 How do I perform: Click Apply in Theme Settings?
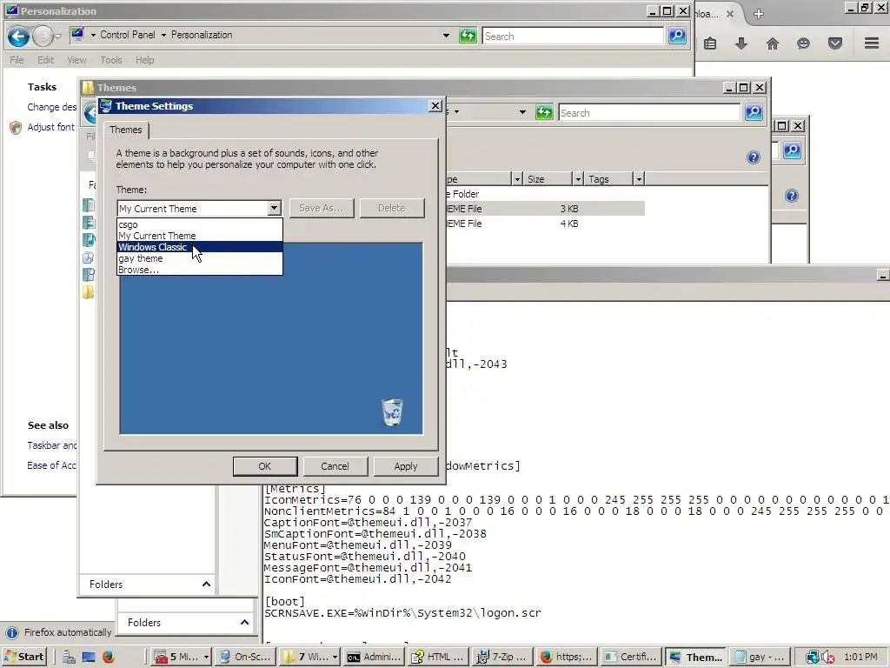click(x=406, y=466)
